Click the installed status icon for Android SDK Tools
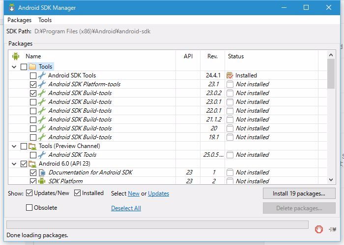Screen dimensions: 344x245 coord(229,75)
